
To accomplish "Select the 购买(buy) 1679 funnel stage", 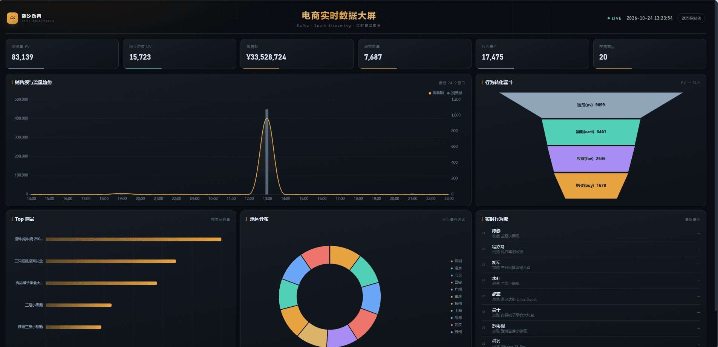I will [591, 186].
